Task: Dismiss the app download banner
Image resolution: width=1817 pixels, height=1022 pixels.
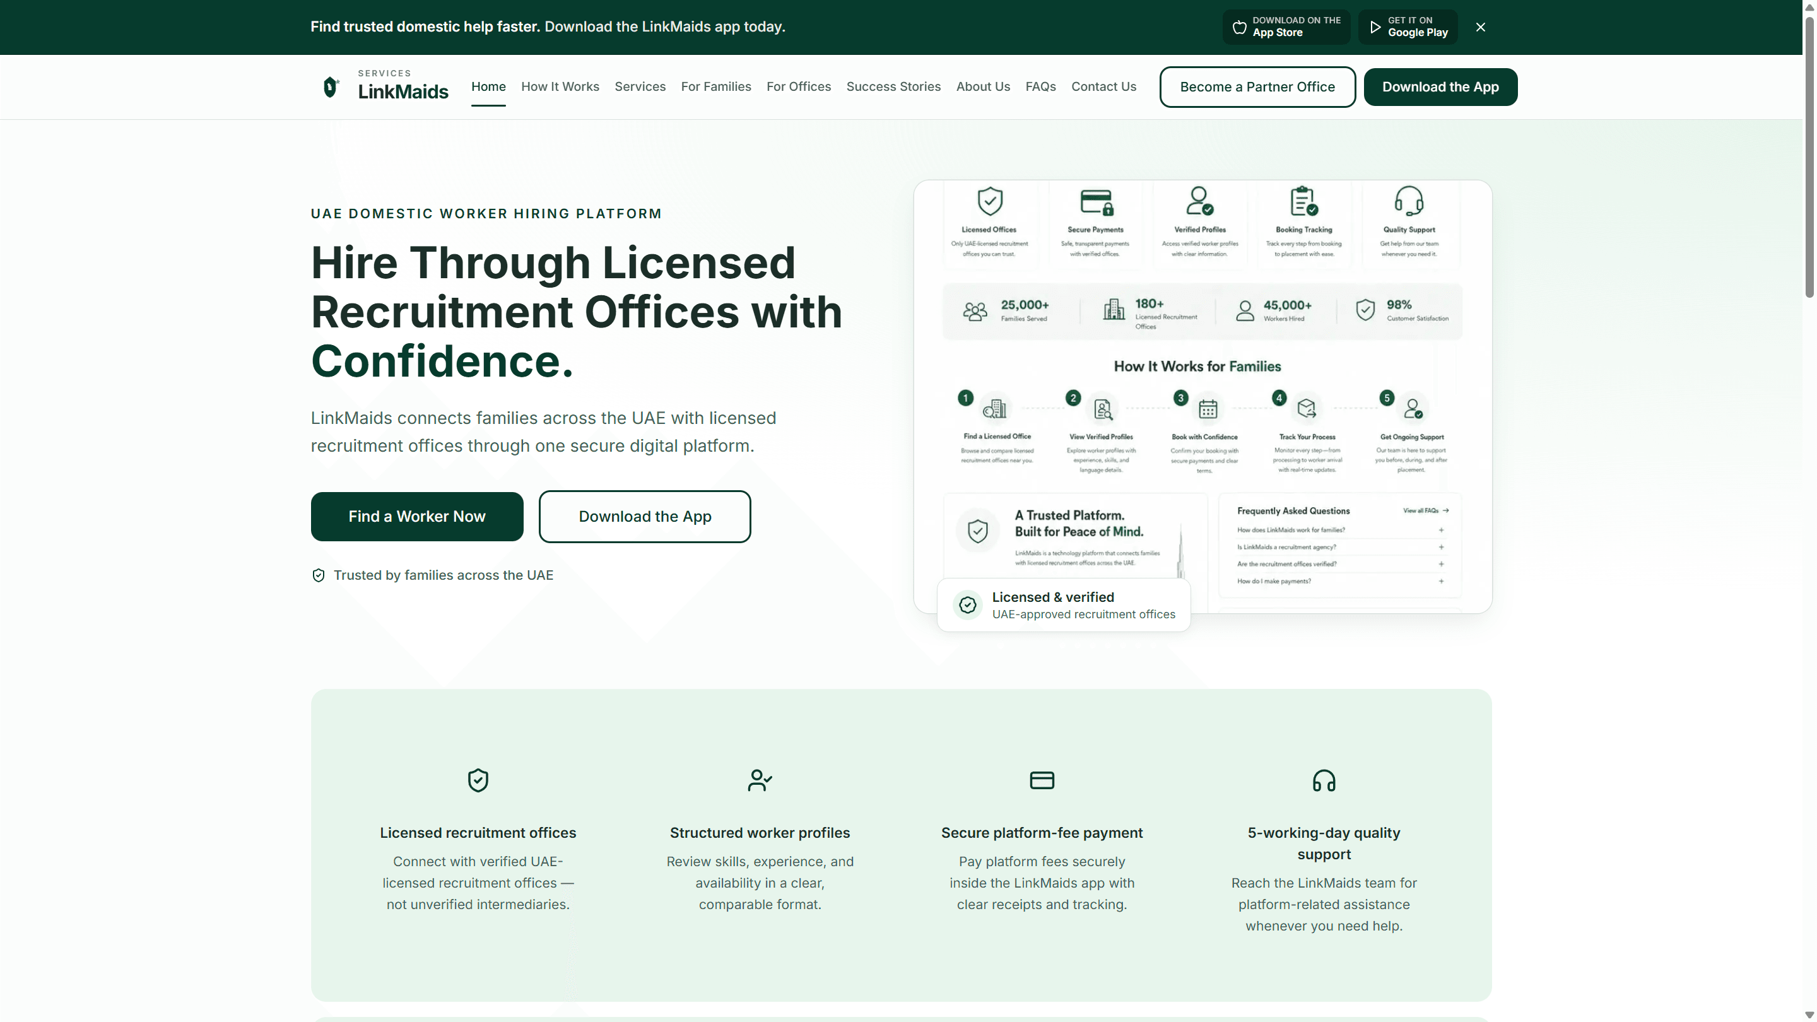Action: pos(1481,26)
